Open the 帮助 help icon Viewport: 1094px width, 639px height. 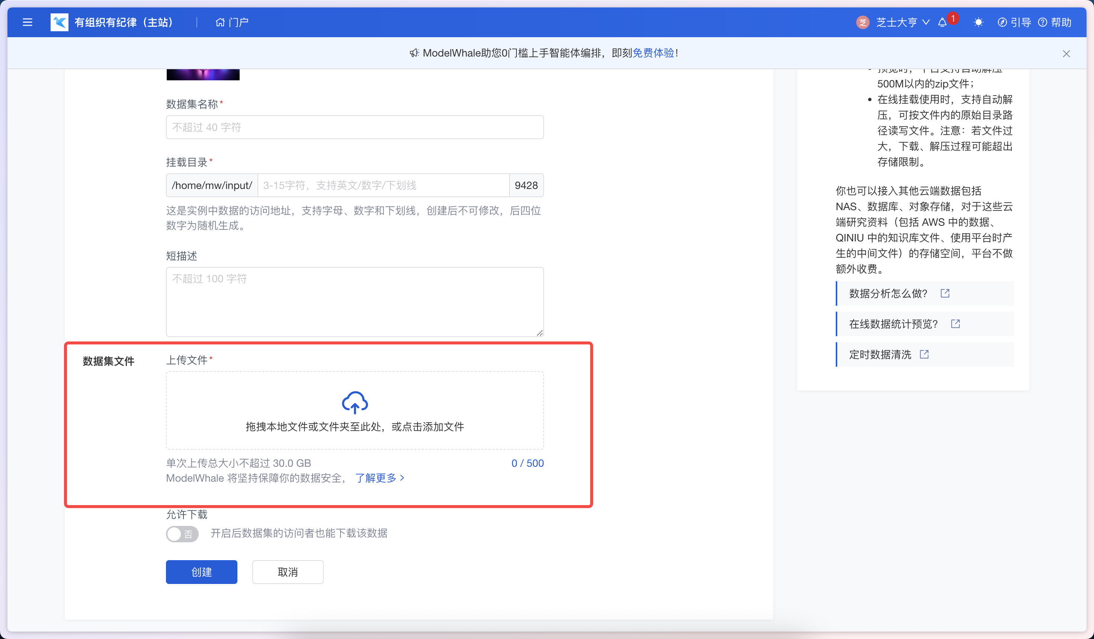(x=1042, y=23)
